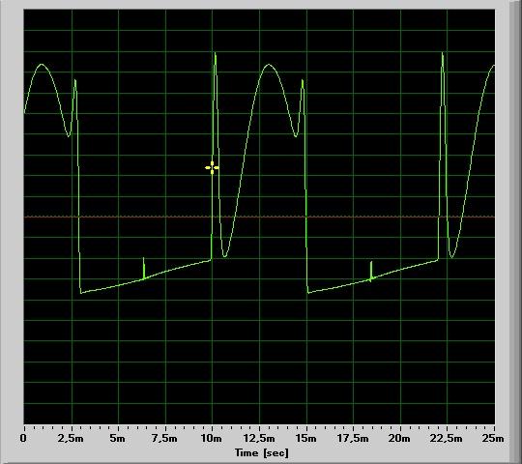This screenshot has height=464, width=522.
Task: Click the 22,5m time axis label
Action: coord(446,438)
